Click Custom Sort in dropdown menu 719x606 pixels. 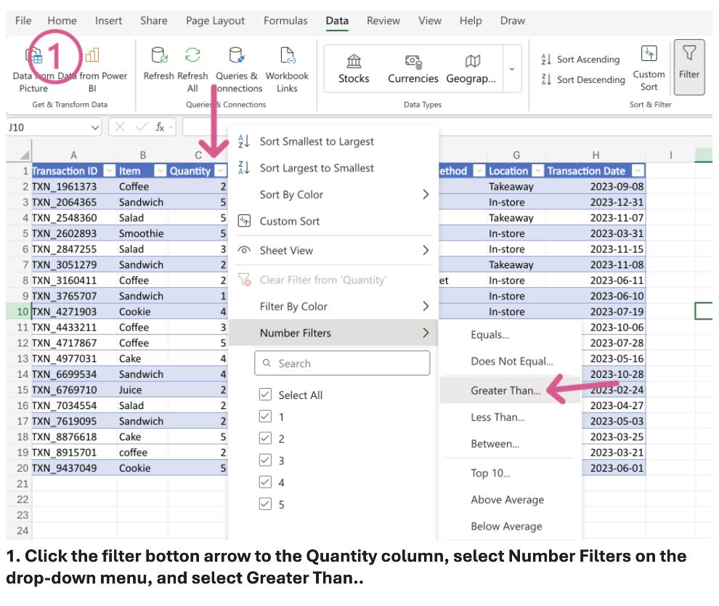point(289,221)
